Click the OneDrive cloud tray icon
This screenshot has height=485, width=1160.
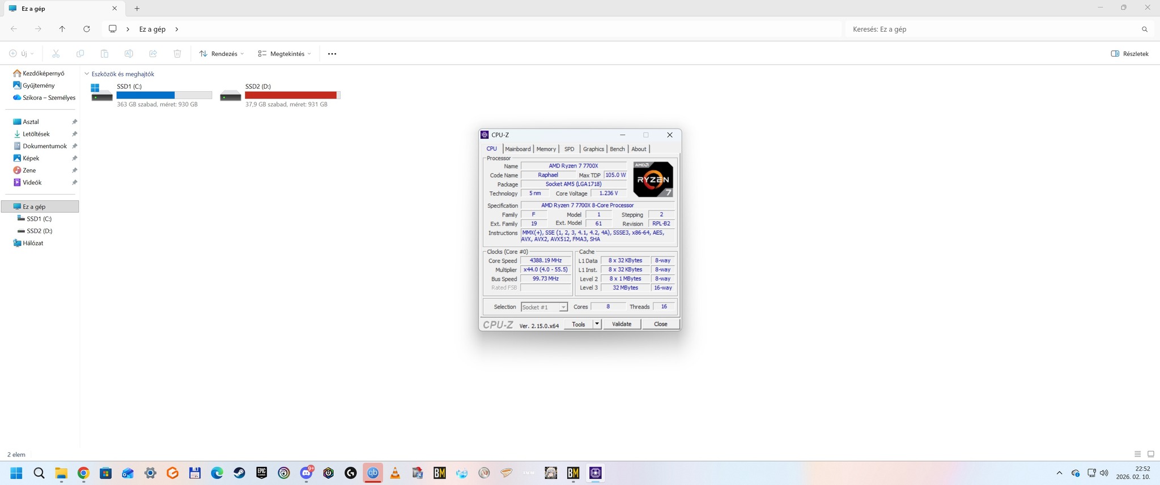(1075, 473)
